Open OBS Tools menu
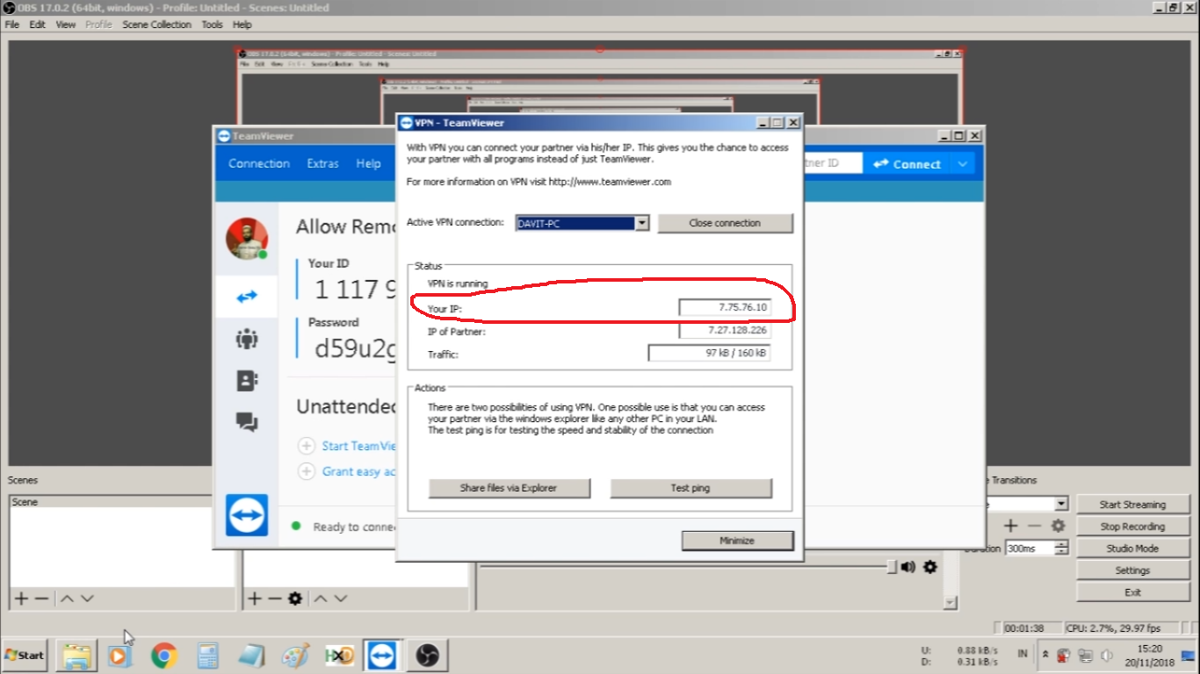 [x=212, y=25]
